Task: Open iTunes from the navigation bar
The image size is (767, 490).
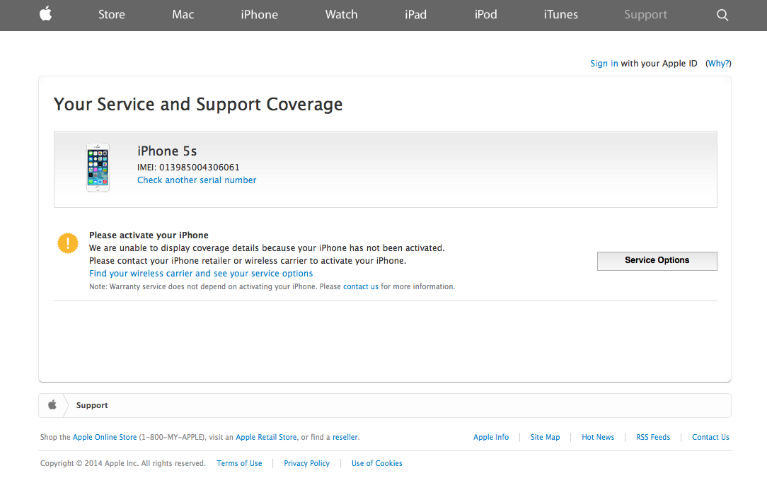Action: [560, 15]
